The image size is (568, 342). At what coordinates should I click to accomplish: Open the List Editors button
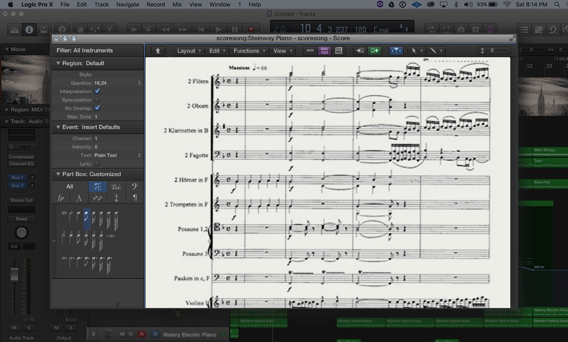pyautogui.click(x=524, y=30)
